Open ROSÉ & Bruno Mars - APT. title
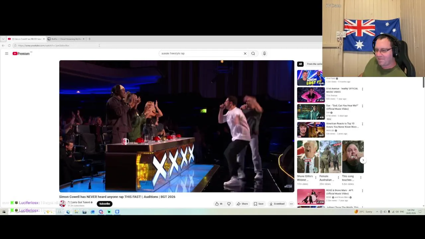This screenshot has height=239, width=425. pos(340,192)
